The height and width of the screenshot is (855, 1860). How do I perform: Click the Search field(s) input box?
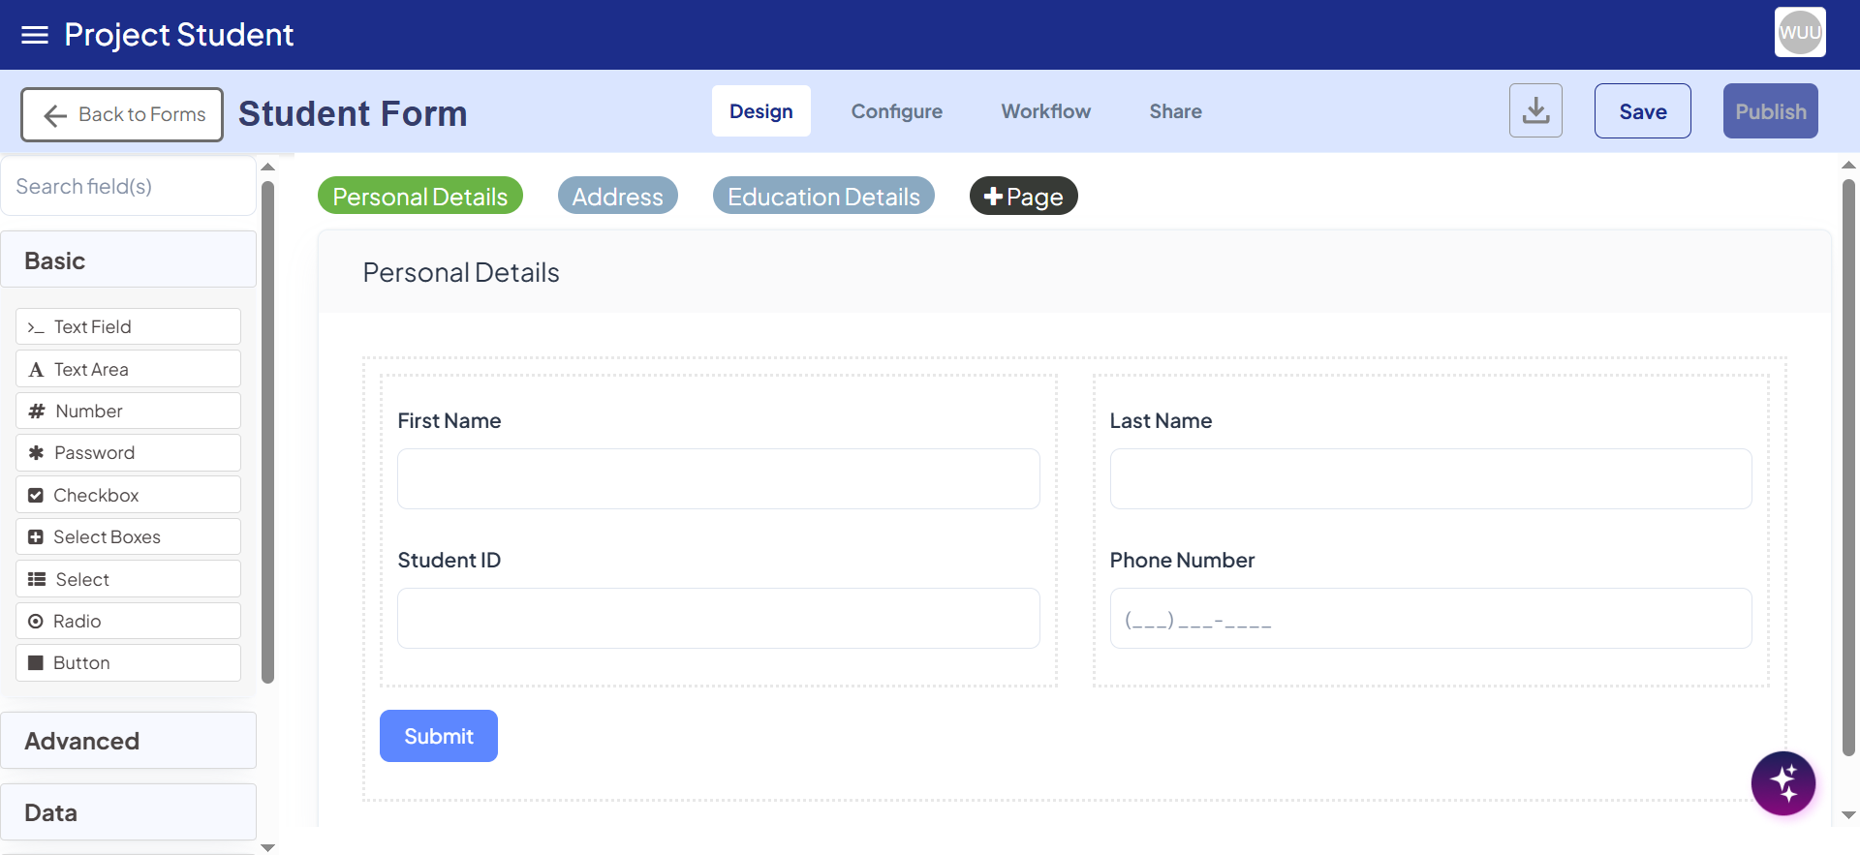(128, 186)
